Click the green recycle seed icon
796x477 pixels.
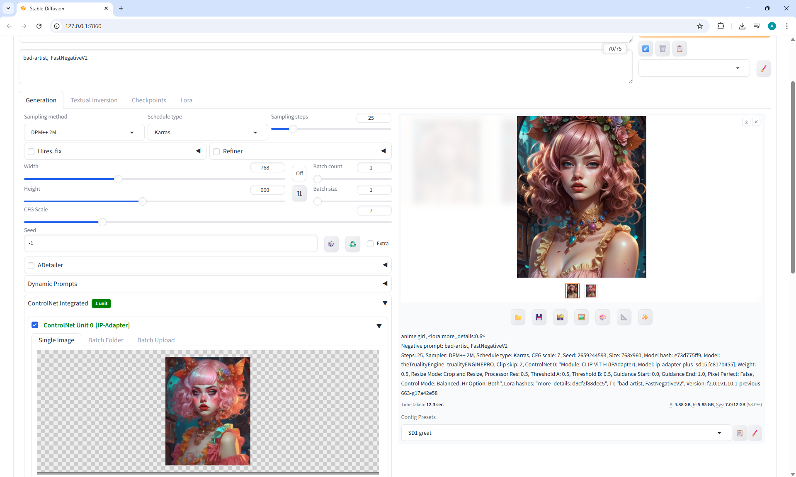click(352, 244)
